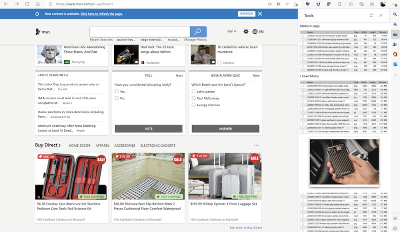The height and width of the screenshot is (232, 400).
Task: Choose Paul McCartney in the quiz
Action: [193, 98]
